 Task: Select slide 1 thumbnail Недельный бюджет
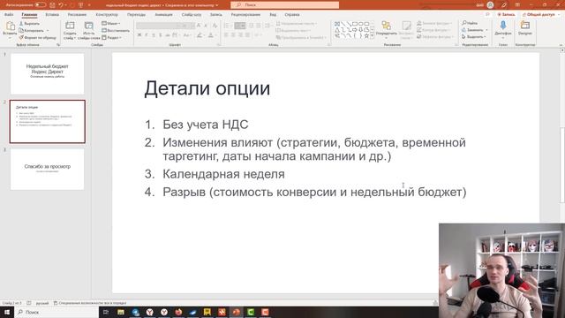point(47,74)
